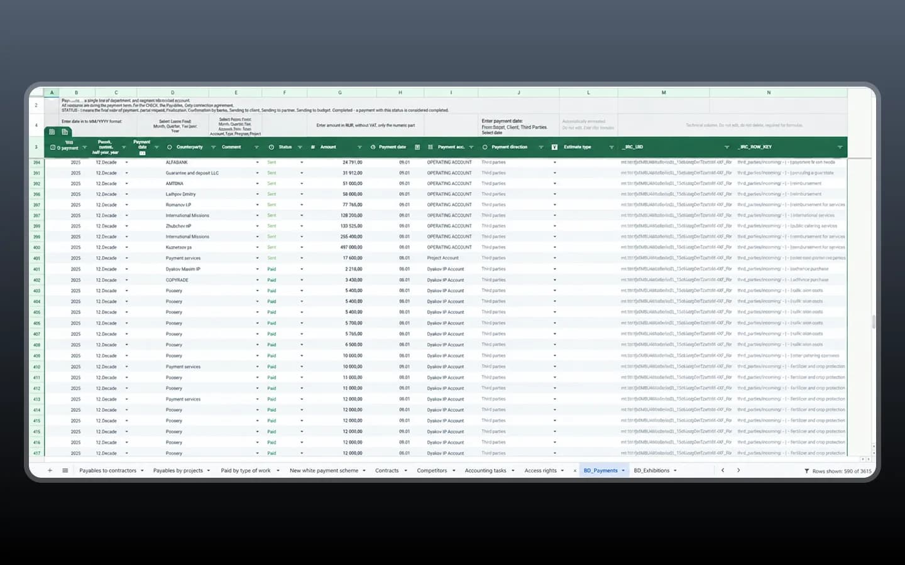
Task: Click Dyakov Maxim IP counterparty cell
Action: click(183, 269)
